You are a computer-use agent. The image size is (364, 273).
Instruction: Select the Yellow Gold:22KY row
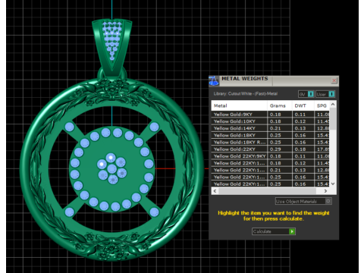tap(270, 149)
